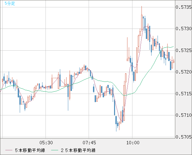Select the 0.5730 price axis label

[184, 29]
